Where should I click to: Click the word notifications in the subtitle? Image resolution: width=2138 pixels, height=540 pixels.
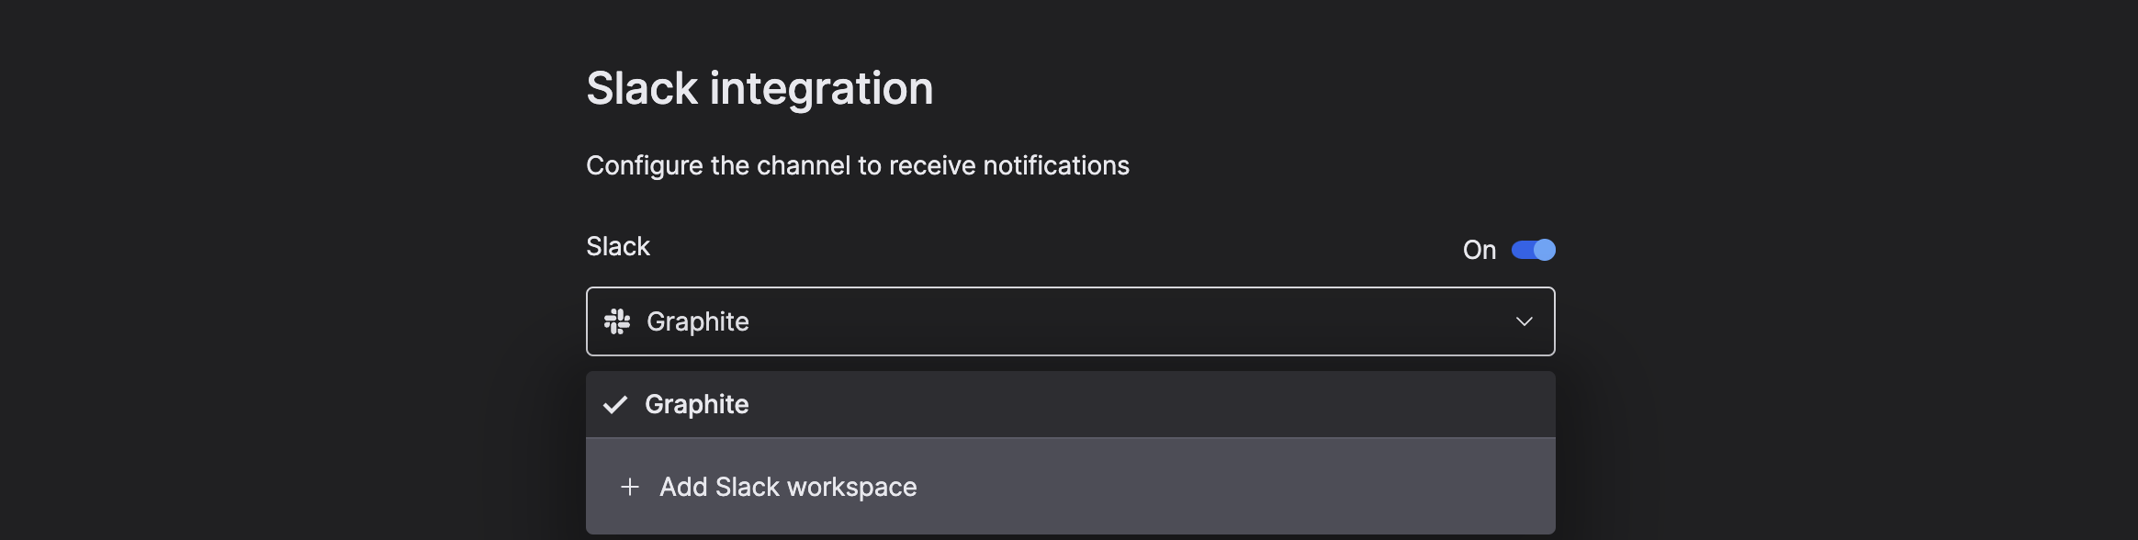click(1056, 165)
